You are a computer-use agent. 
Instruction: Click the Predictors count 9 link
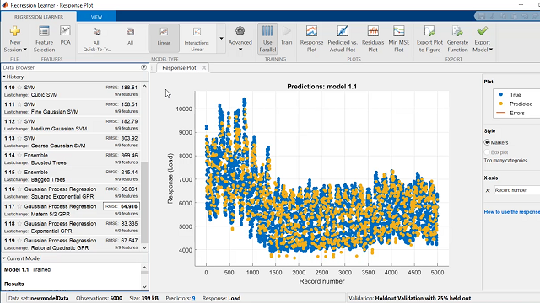tap(193, 298)
